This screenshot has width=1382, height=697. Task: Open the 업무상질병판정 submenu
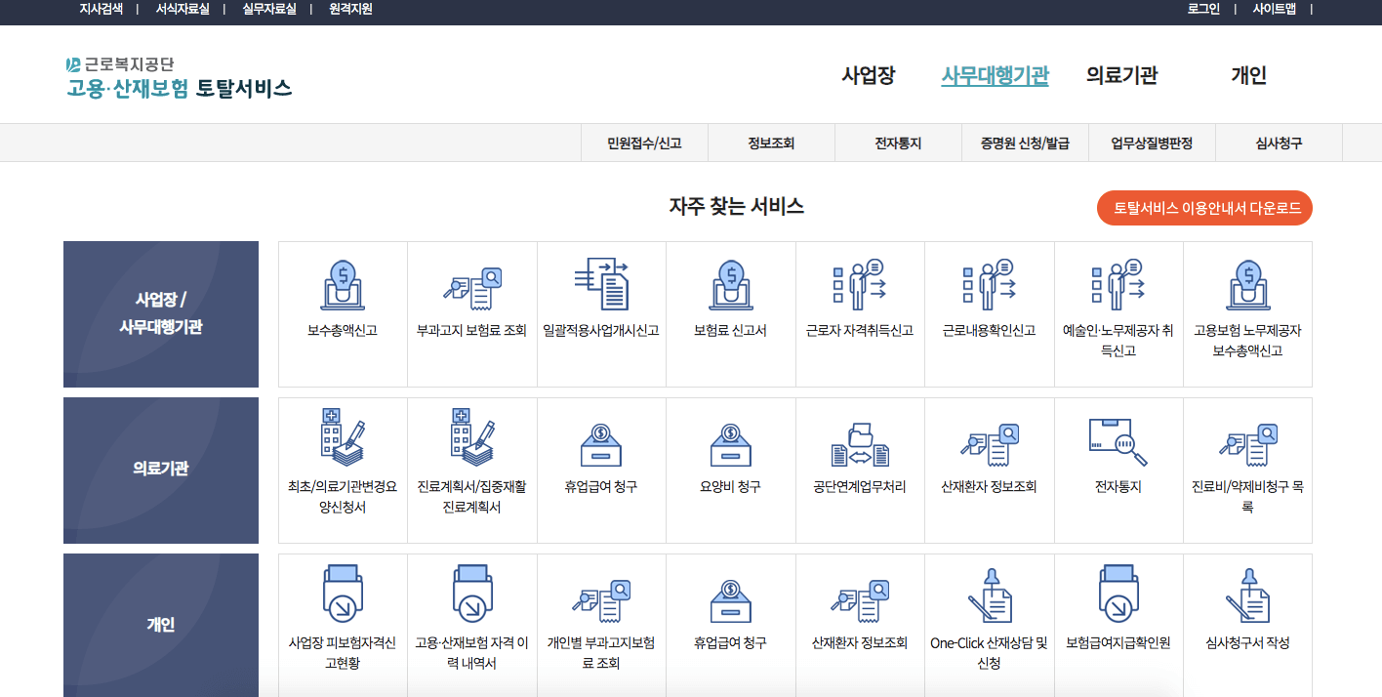tap(1152, 143)
